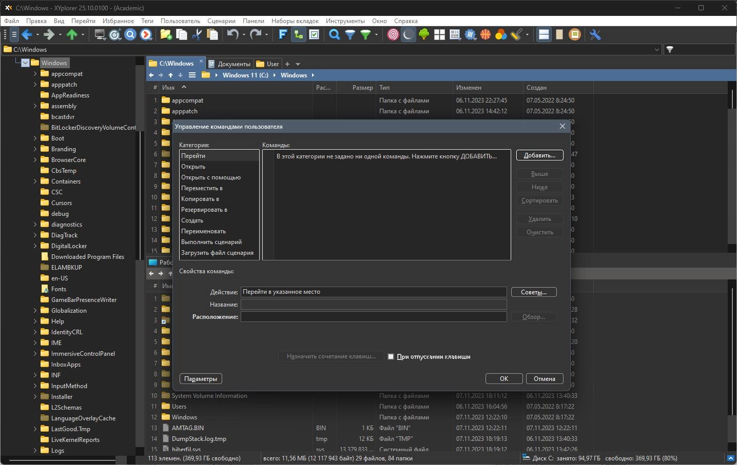Open the Сценарии menu

pyautogui.click(x=221, y=21)
